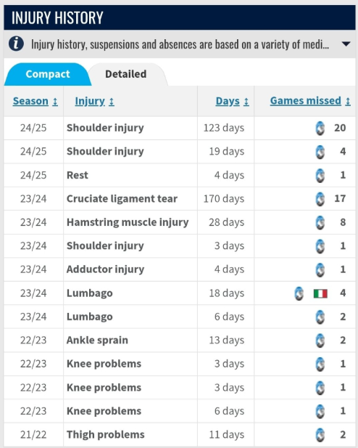Sort table by Games missed column
Screen dimensions: 358x448
tap(310, 101)
